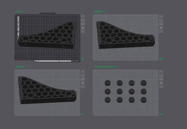This screenshot has width=187, height=129.
Task: Open plate settings for the Left plate
Action: (x=83, y=32)
